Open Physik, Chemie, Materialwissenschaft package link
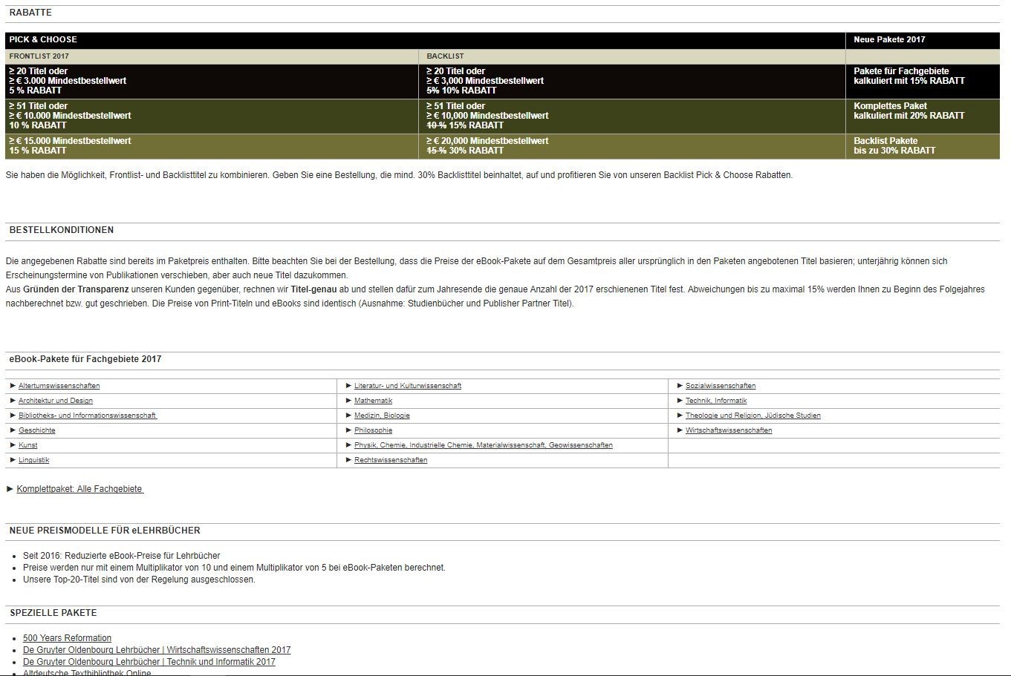This screenshot has width=1011, height=676. (483, 445)
